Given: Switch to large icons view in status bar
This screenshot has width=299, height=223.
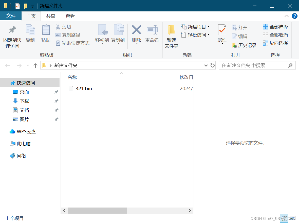Looking at the screenshot, I should pyautogui.click(x=292, y=218).
